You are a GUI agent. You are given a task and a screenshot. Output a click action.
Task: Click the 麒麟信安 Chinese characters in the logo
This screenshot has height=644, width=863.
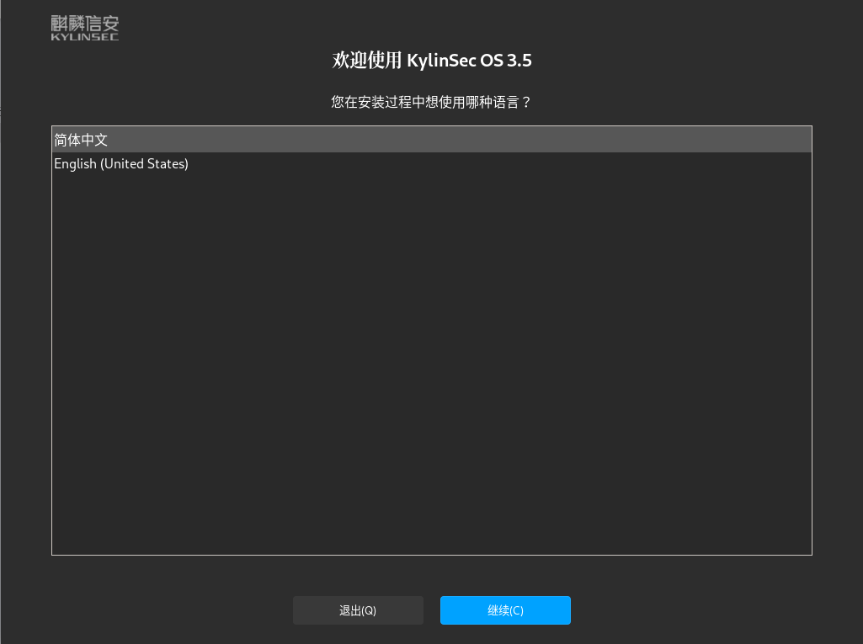(x=84, y=23)
